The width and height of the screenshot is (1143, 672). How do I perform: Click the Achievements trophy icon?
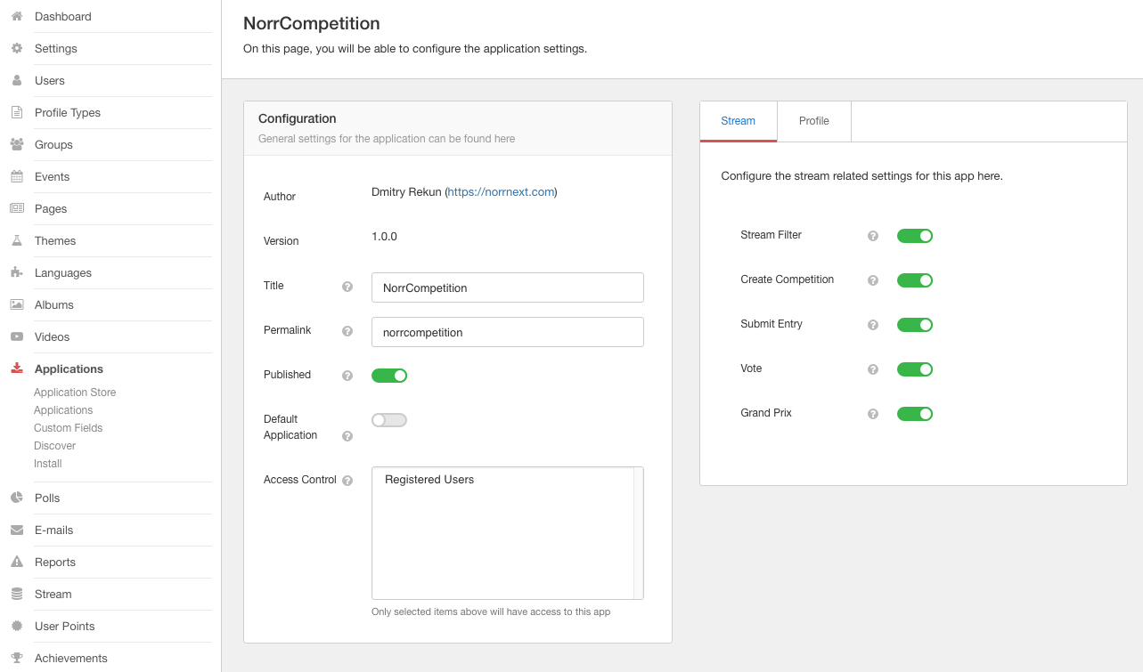[16, 659]
